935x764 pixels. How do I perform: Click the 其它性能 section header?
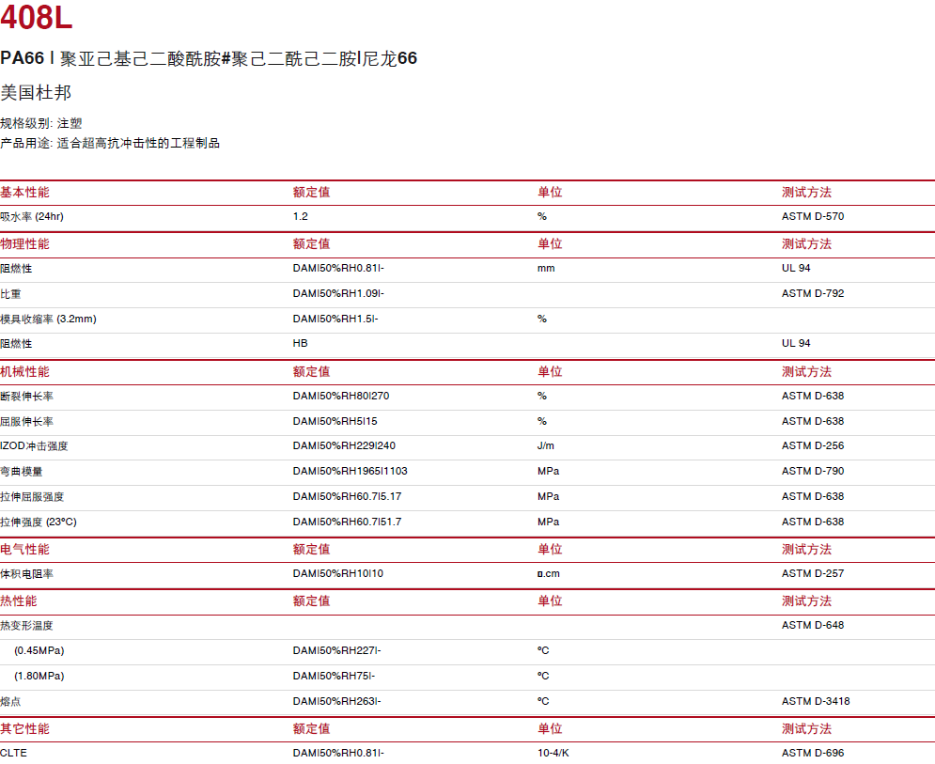24,729
